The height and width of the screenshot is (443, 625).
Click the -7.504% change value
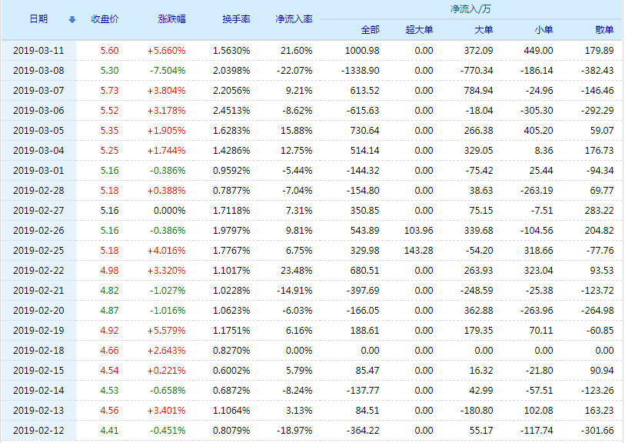pos(168,71)
